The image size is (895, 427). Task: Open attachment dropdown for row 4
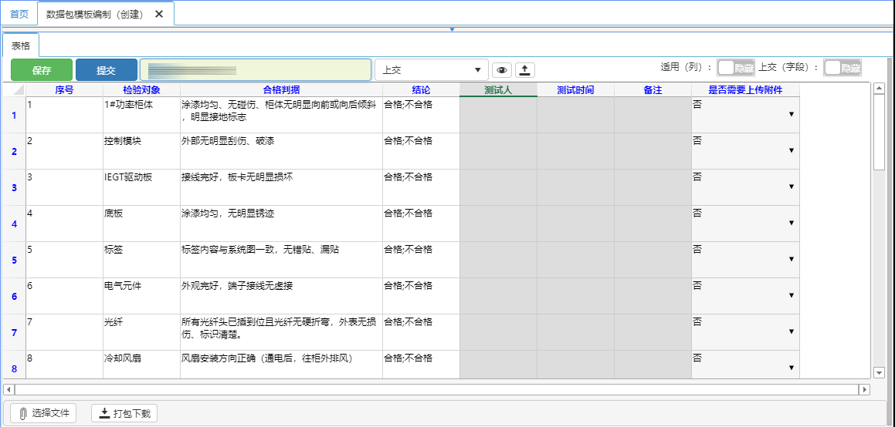(x=791, y=223)
